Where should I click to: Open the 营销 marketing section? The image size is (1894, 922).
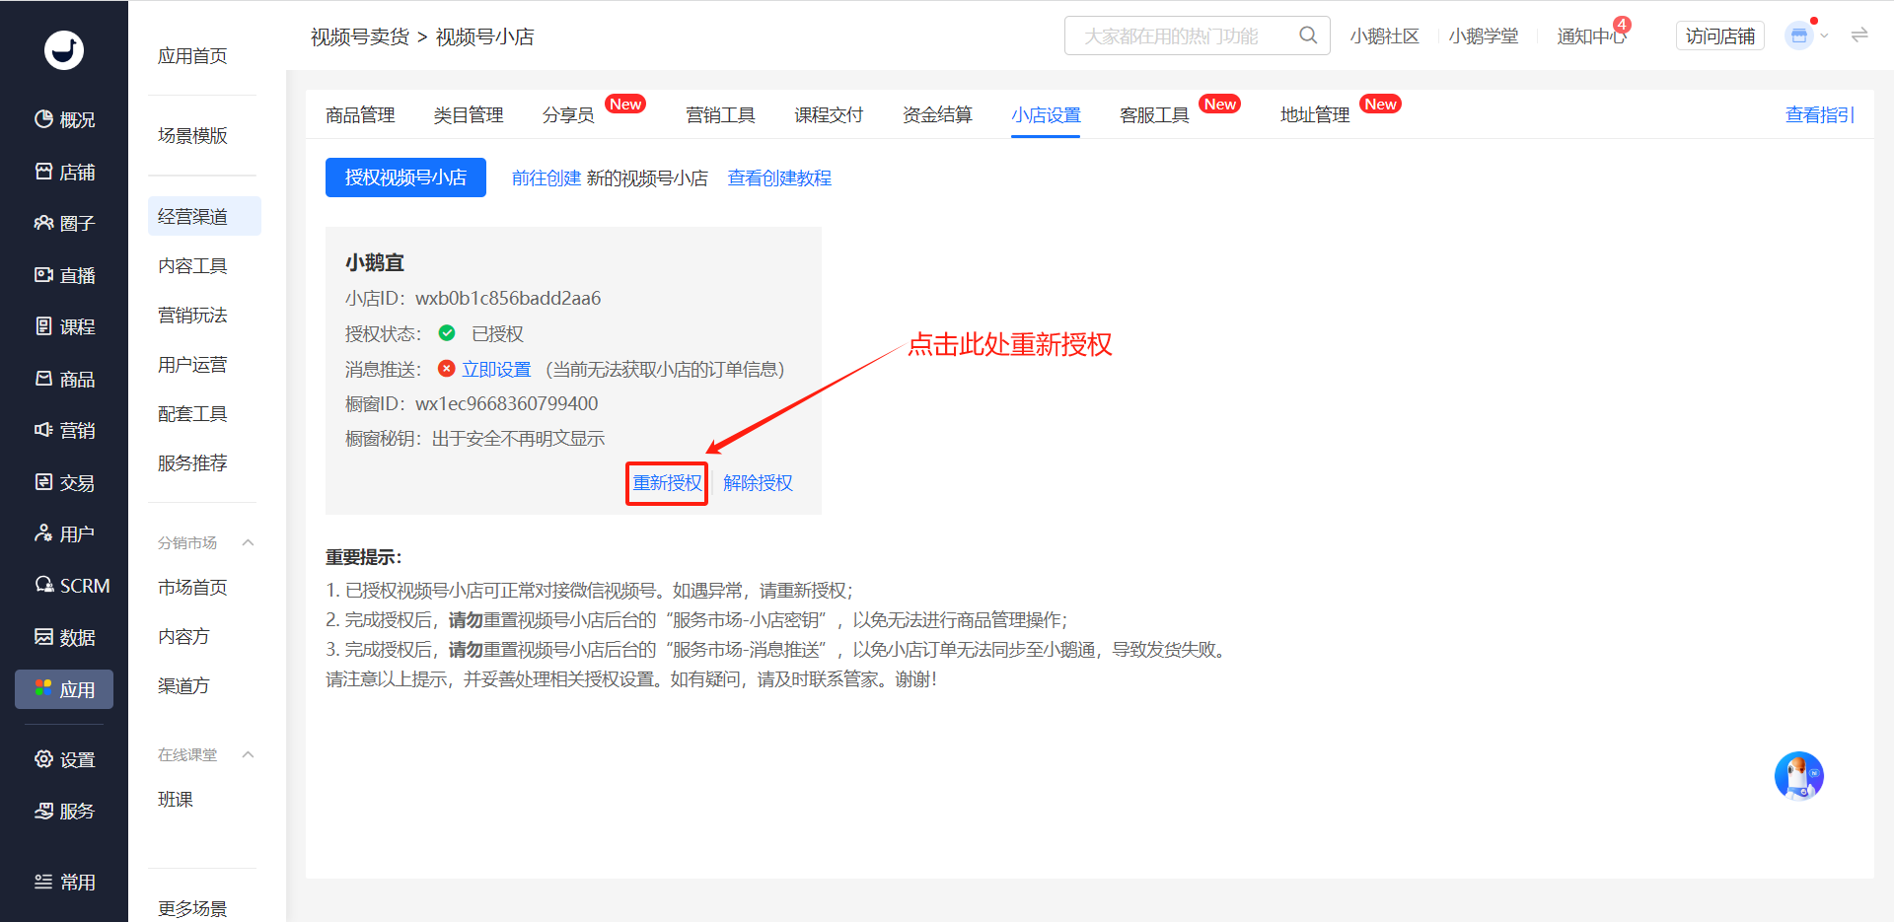click(x=64, y=430)
